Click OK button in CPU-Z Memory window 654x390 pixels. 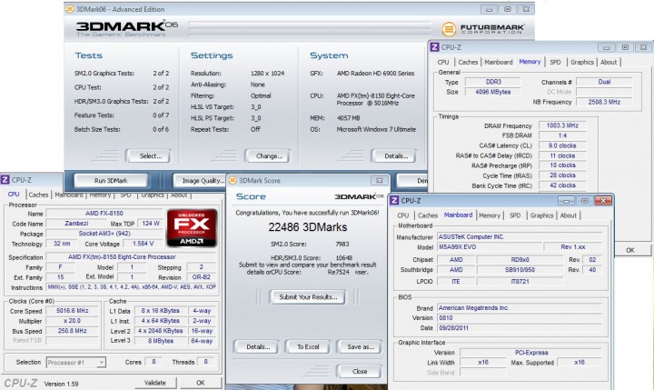[629, 250]
